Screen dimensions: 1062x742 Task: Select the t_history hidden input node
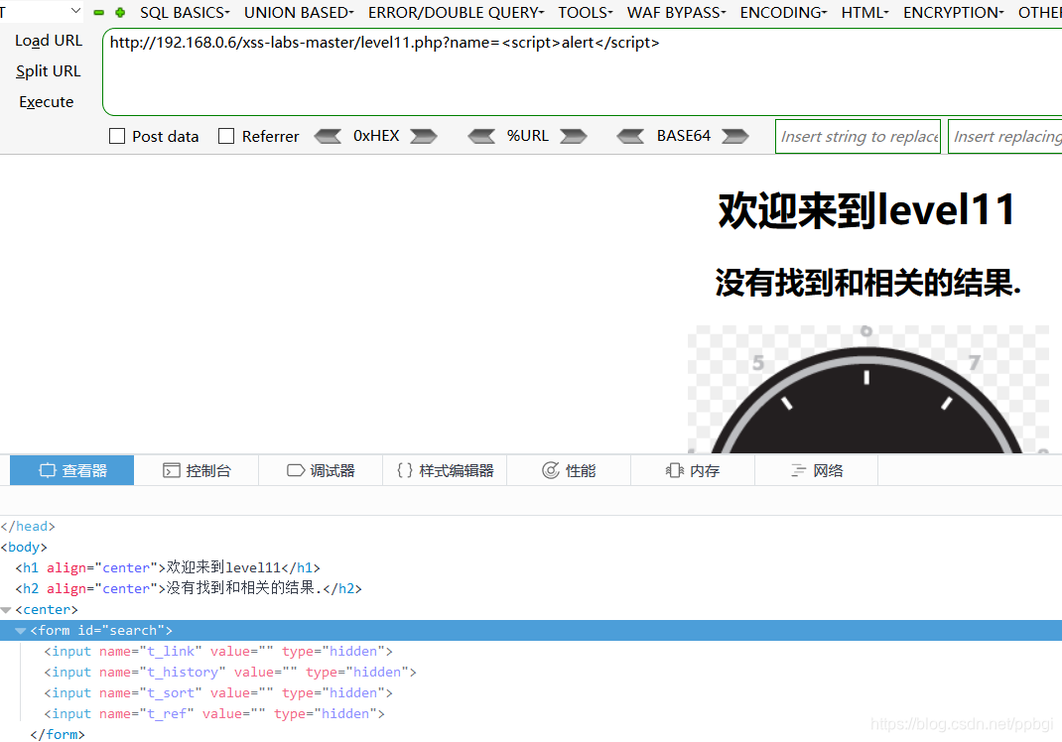[x=230, y=673]
